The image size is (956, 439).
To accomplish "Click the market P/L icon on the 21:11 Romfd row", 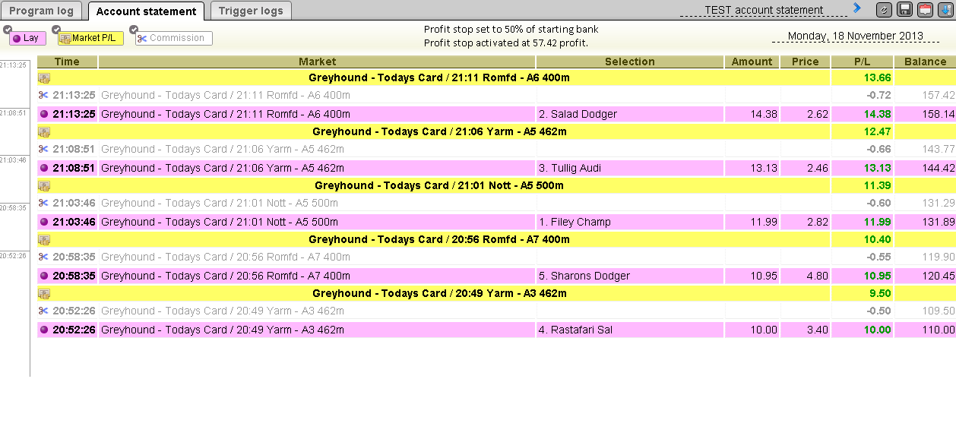I will [x=44, y=77].
